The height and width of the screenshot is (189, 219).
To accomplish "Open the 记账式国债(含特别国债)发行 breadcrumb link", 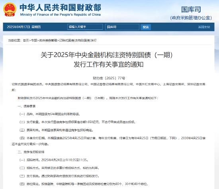I will (x=78, y=40).
